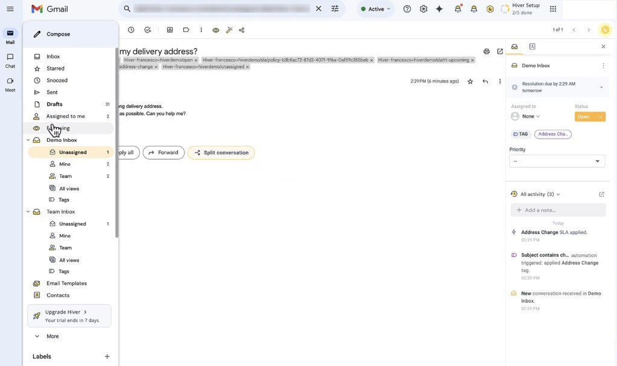Open the contact details panel icon

point(531,46)
